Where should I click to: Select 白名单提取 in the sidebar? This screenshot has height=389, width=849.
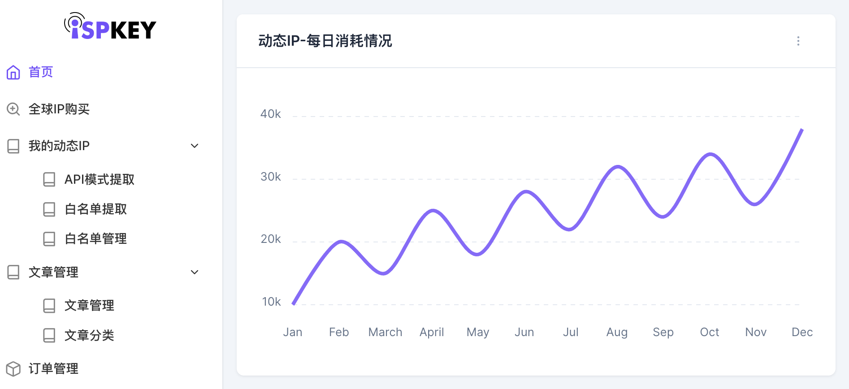pyautogui.click(x=95, y=209)
